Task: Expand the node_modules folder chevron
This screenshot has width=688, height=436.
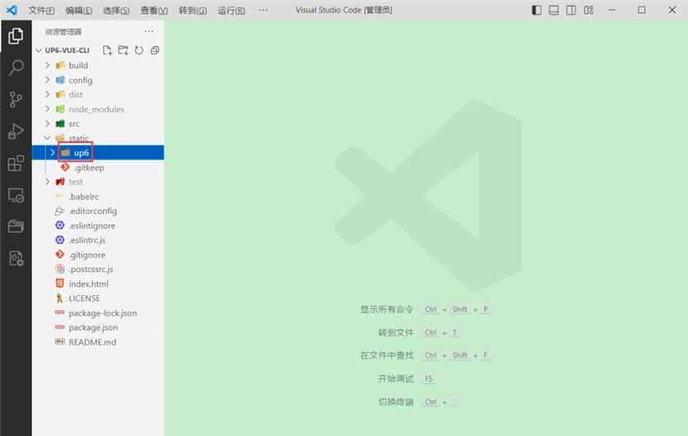Action: (47, 109)
